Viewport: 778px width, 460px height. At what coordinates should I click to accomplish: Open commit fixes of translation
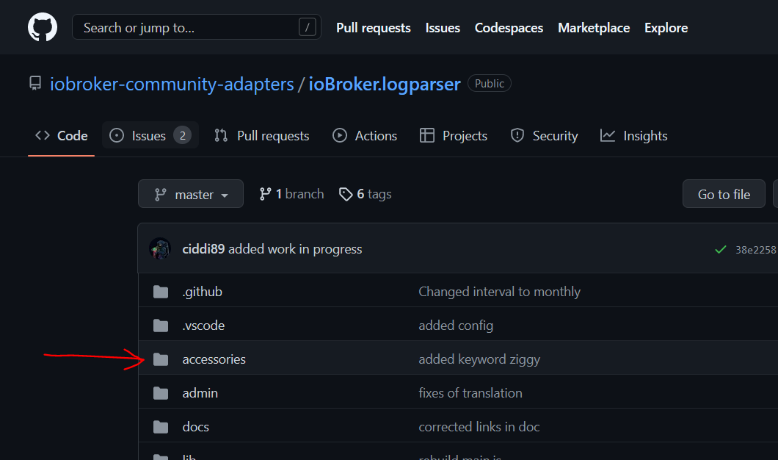pos(470,393)
